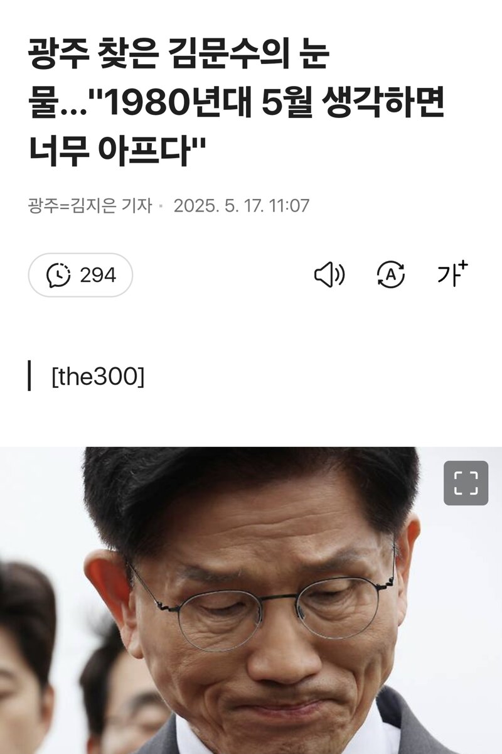Expand the photo with the fullscreen icon
Image resolution: width=502 pixels, height=754 pixels.
(466, 483)
